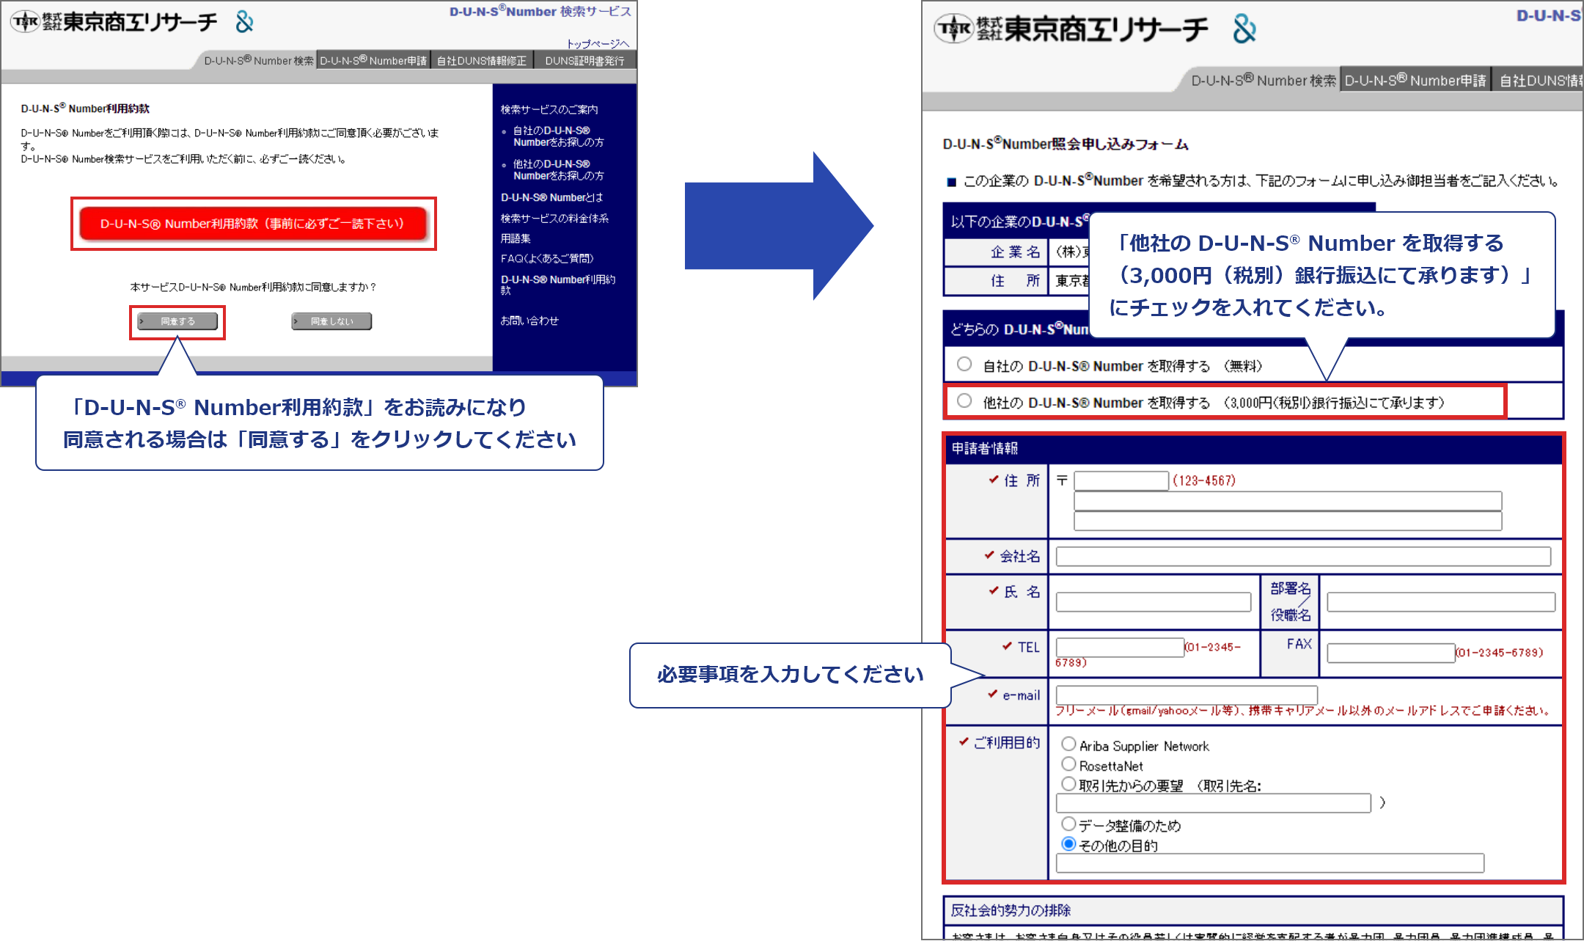The width and height of the screenshot is (1584, 941).
Task: Click the TEL input field
Action: coord(1120,647)
